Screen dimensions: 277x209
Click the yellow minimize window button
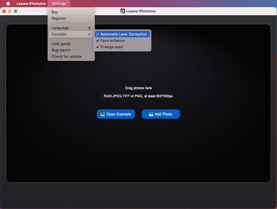pos(10,11)
